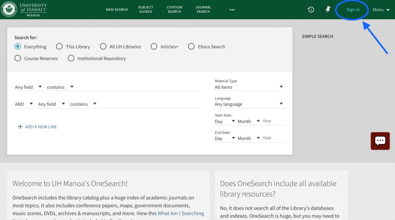395x220 pixels.
Task: Open the End Date Month dropdown
Action: (249, 138)
